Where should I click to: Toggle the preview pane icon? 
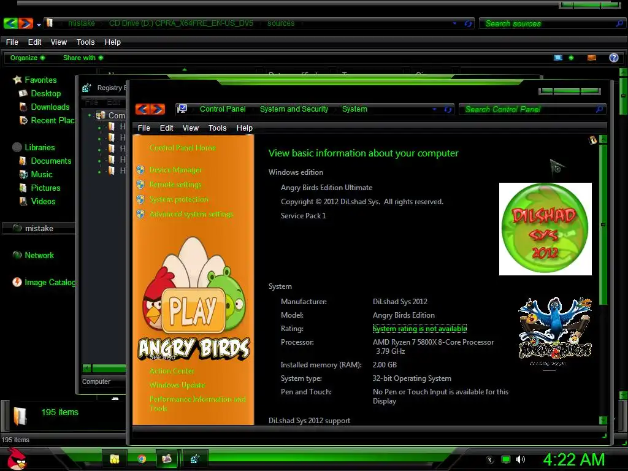tap(592, 58)
